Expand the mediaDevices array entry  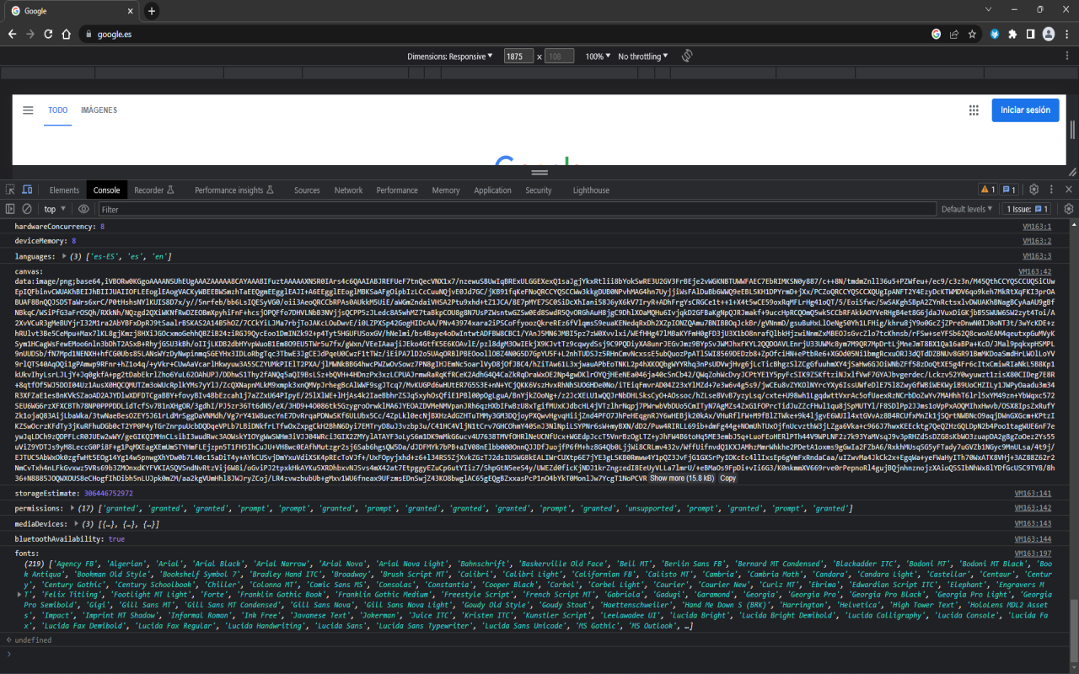coord(75,524)
